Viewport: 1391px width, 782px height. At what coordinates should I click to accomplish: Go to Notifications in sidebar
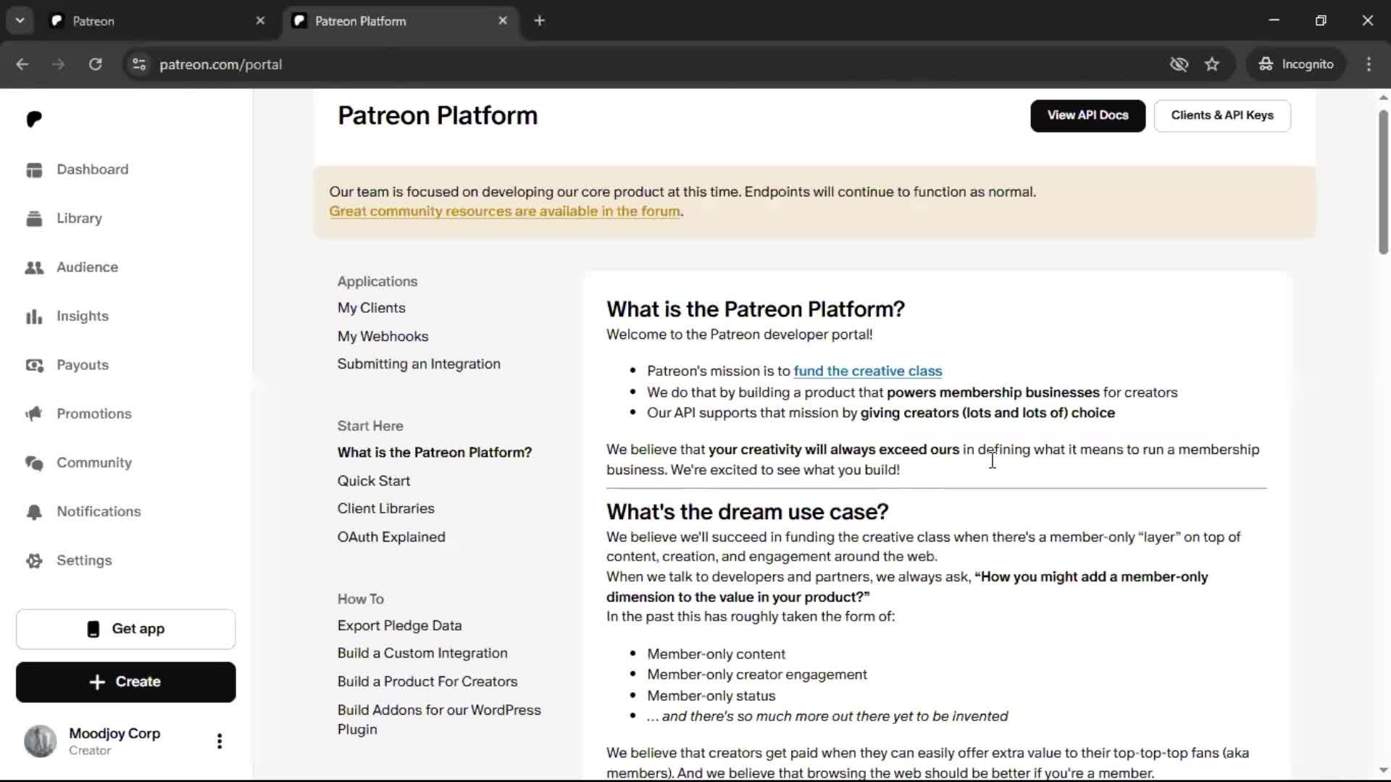click(x=99, y=511)
